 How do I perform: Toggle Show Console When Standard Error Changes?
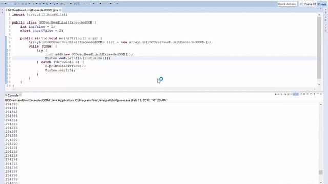coord(297,94)
